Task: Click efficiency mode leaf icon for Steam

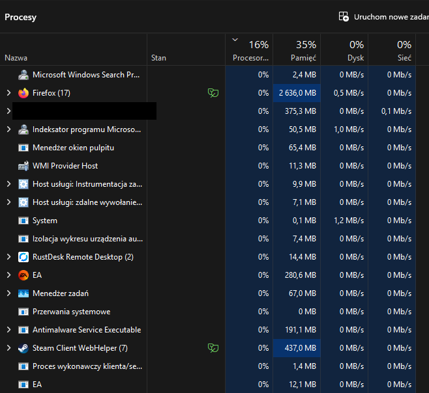Action: pyautogui.click(x=213, y=348)
